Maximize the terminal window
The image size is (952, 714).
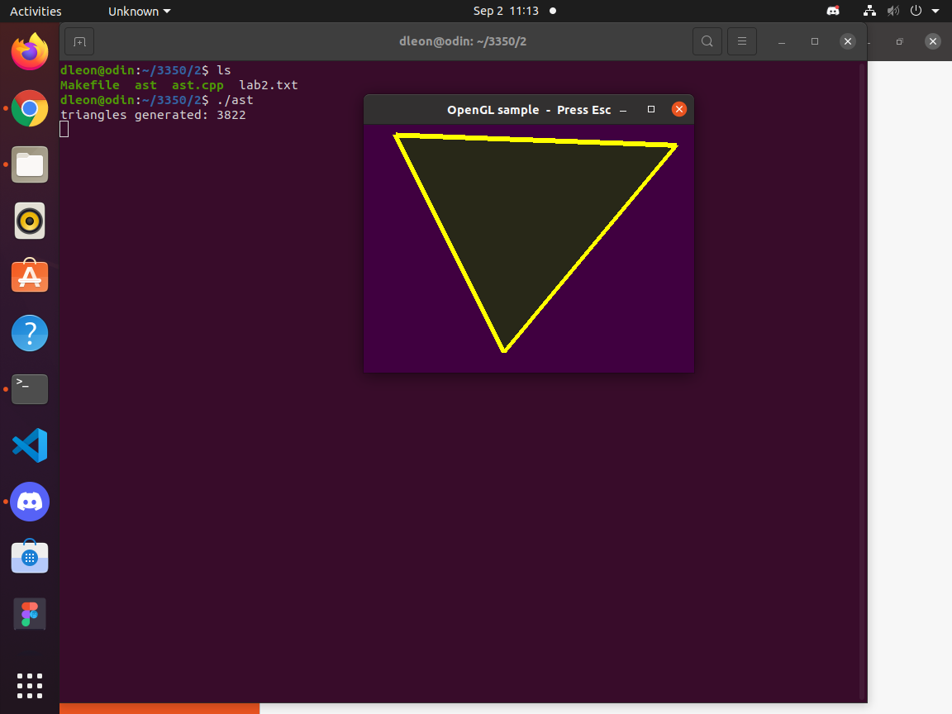[x=815, y=41]
